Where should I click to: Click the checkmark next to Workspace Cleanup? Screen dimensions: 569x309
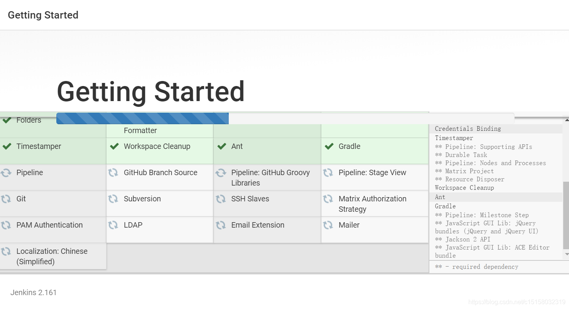[114, 147]
